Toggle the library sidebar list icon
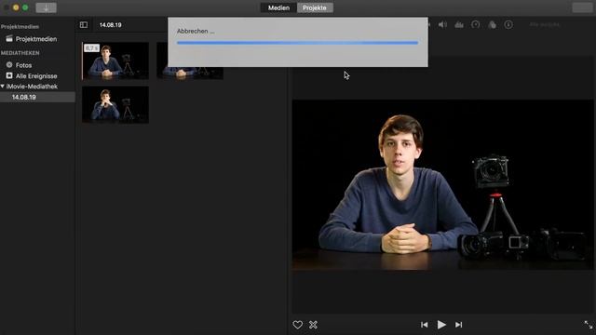596x335 pixels. coord(84,25)
